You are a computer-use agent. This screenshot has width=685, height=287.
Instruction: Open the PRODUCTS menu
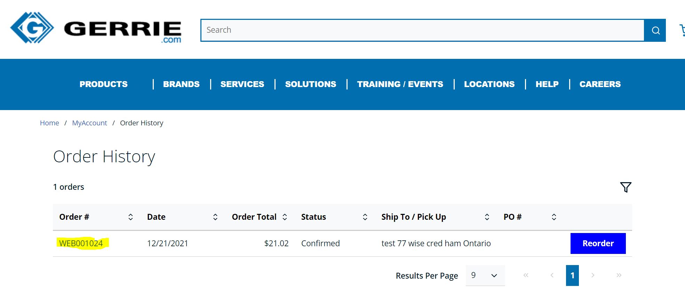[103, 84]
